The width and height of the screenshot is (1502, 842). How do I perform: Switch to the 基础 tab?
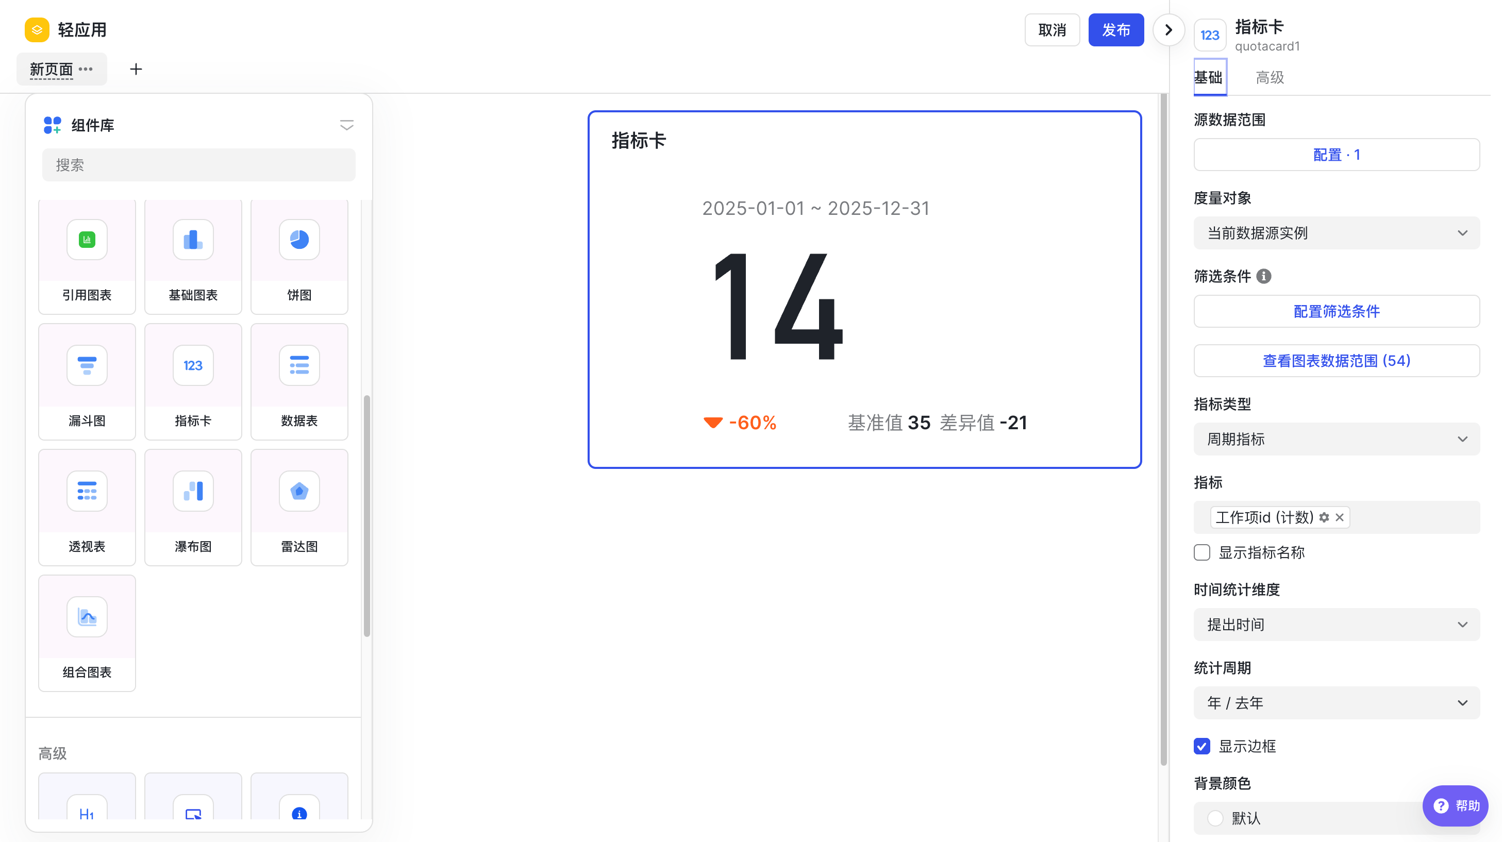tap(1209, 77)
